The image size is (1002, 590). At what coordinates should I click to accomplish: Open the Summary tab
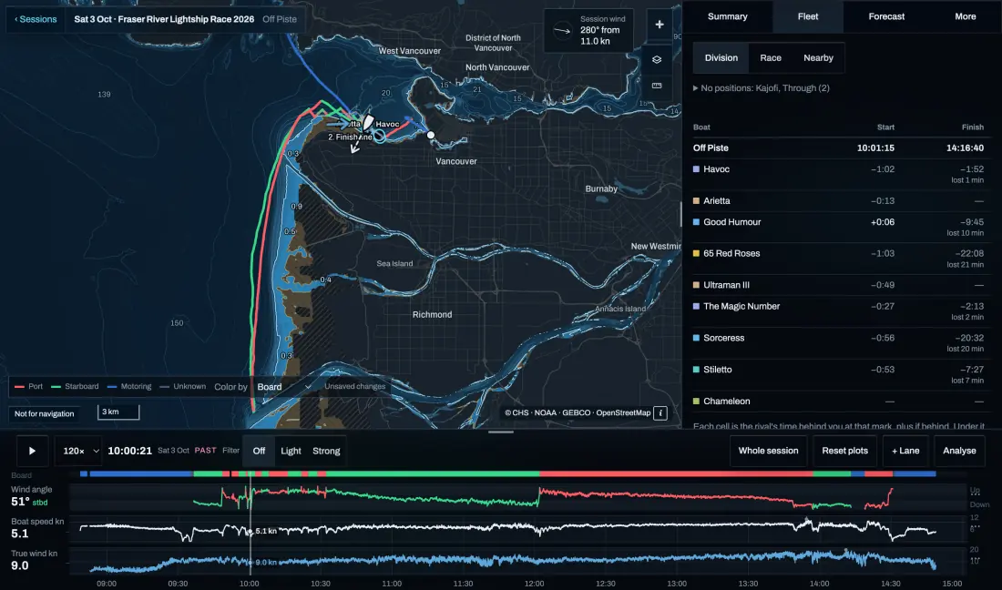(727, 16)
